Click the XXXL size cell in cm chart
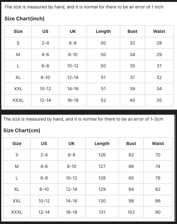The image size is (177, 224). coord(17,212)
